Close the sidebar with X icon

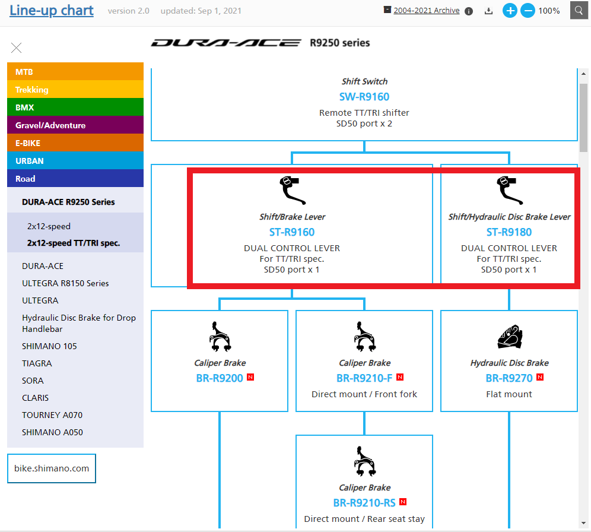16,48
